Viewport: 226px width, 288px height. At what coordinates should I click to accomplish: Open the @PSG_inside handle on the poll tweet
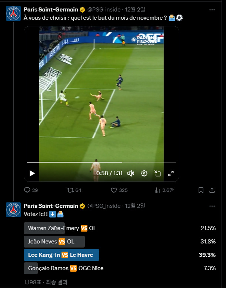click(x=104, y=206)
